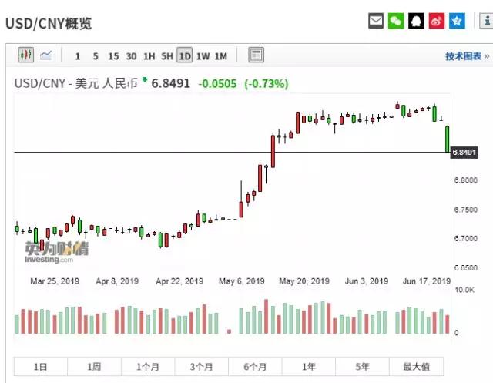Select the 1W timeframe

click(203, 55)
